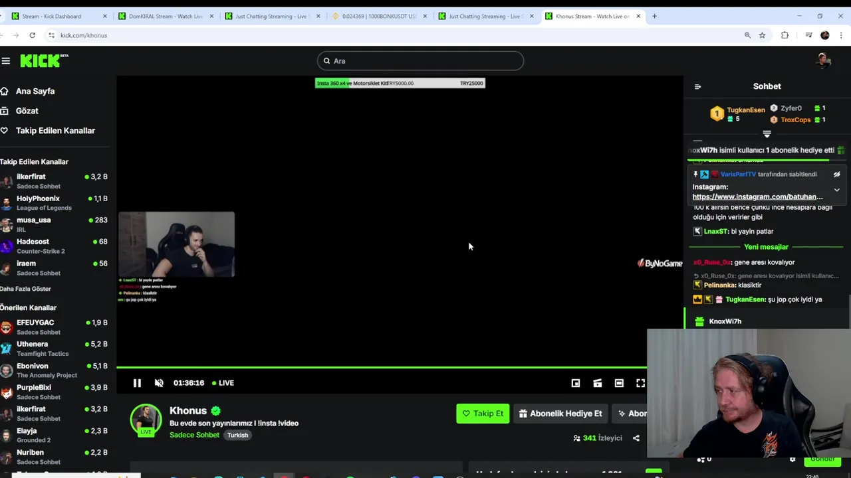The height and width of the screenshot is (478, 851).
Task: Click the gift icon beside KnoxWi7h
Action: [699, 321]
